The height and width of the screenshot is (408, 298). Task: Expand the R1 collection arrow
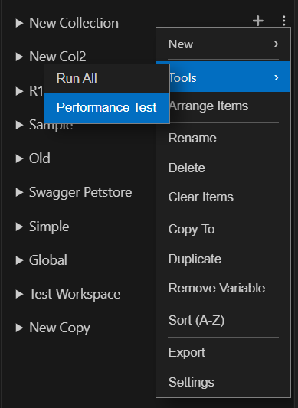tap(19, 91)
